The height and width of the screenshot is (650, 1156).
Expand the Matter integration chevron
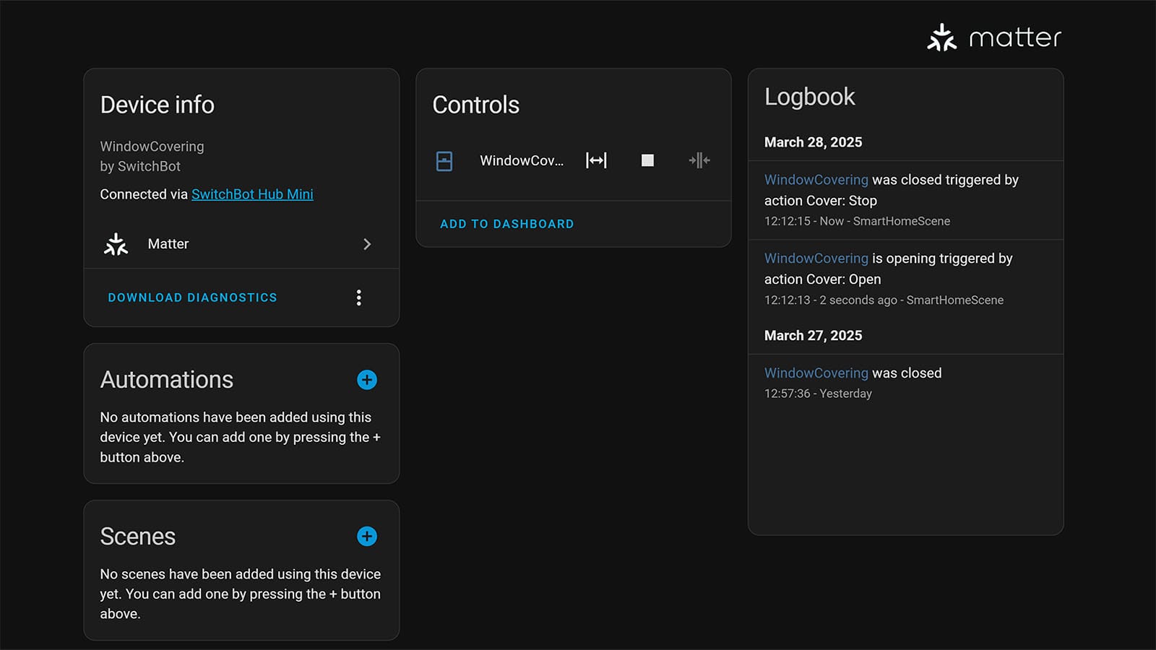click(x=367, y=244)
